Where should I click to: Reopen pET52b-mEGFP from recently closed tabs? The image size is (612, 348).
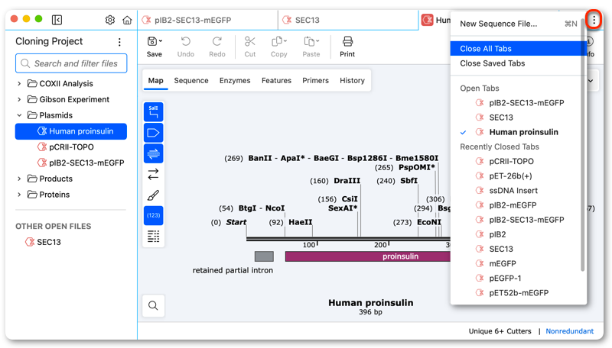[x=518, y=293]
